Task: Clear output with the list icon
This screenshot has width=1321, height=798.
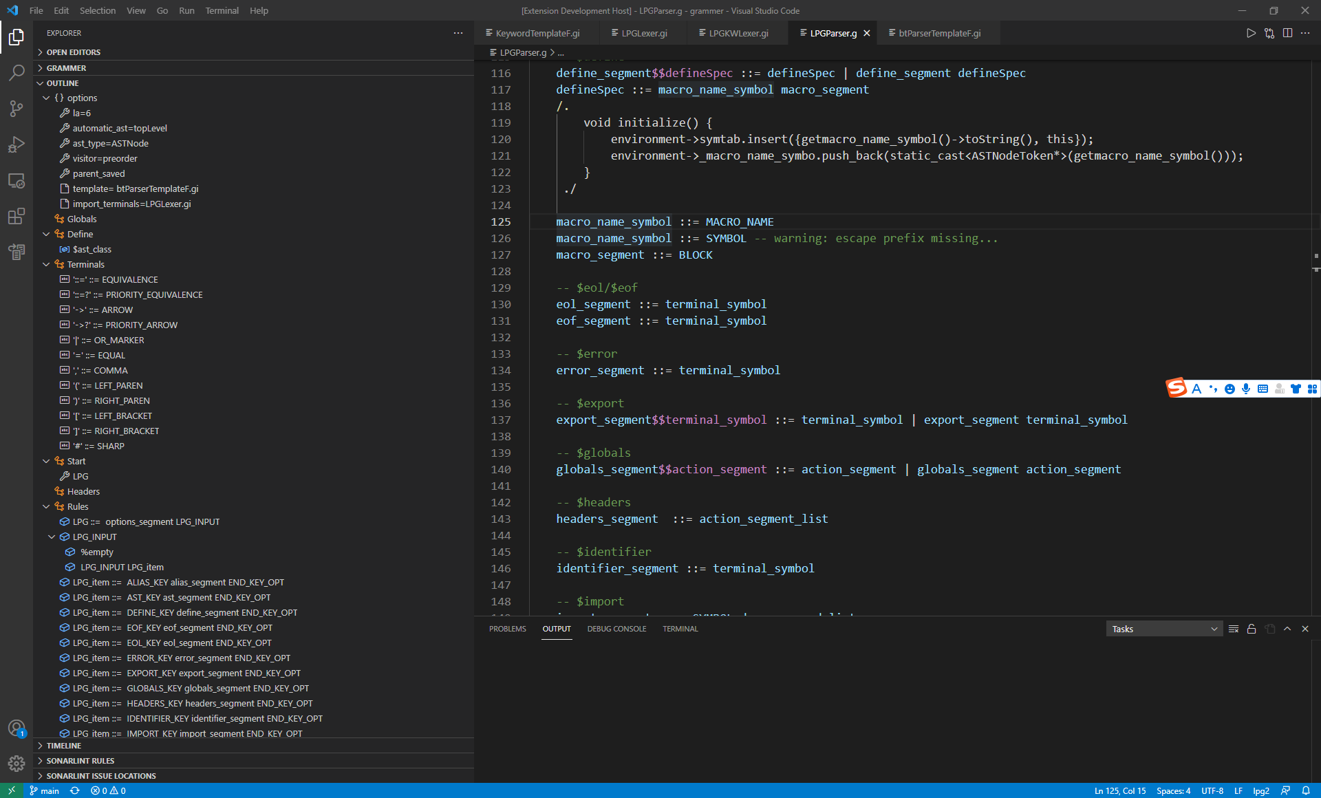Action: click(1234, 629)
